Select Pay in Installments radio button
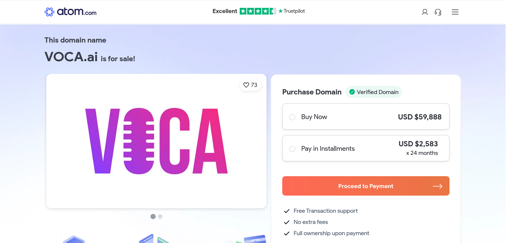Screen dimensions: 510x243 (x=292, y=149)
